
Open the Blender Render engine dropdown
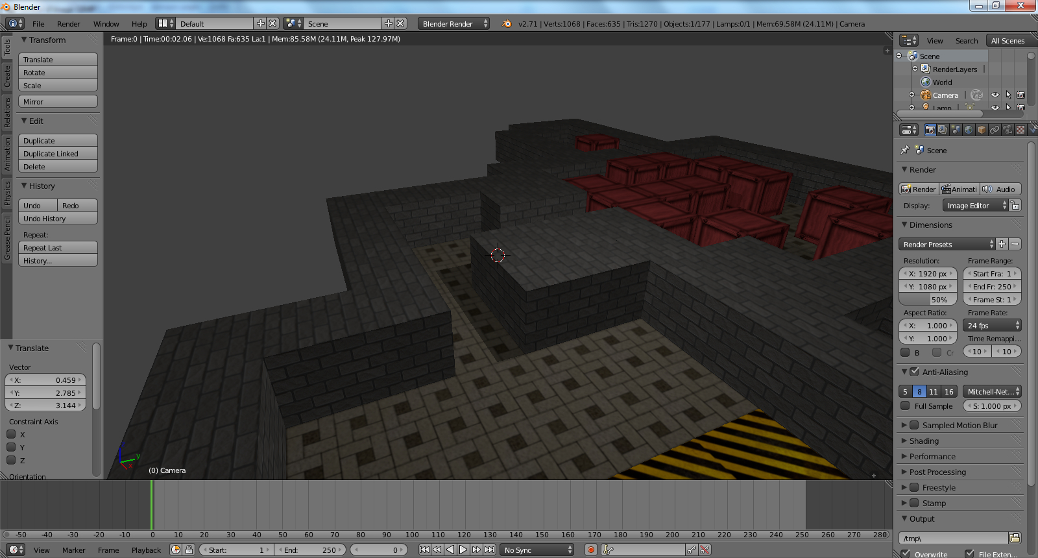pyautogui.click(x=453, y=23)
